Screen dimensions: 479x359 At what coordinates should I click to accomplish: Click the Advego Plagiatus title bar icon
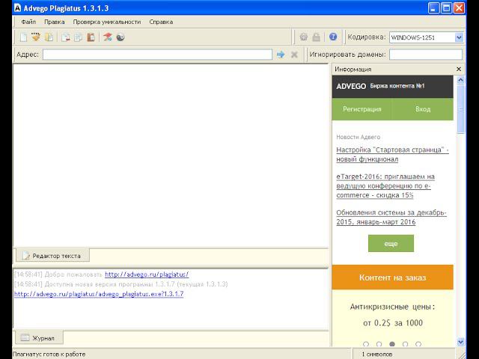pos(18,7)
